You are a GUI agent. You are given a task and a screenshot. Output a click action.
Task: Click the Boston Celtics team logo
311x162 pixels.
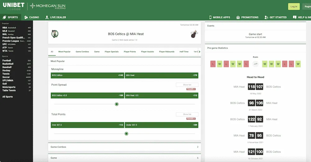point(55,34)
